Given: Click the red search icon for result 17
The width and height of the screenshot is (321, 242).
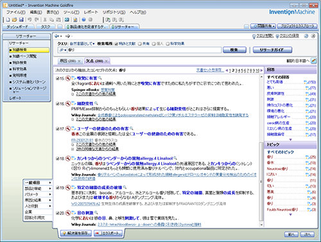Looking at the screenshot, I should 68,129.
